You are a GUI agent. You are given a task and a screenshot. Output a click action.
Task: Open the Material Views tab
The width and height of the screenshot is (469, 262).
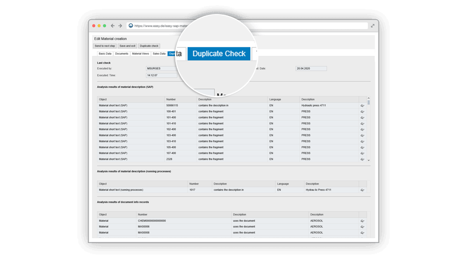click(x=141, y=54)
